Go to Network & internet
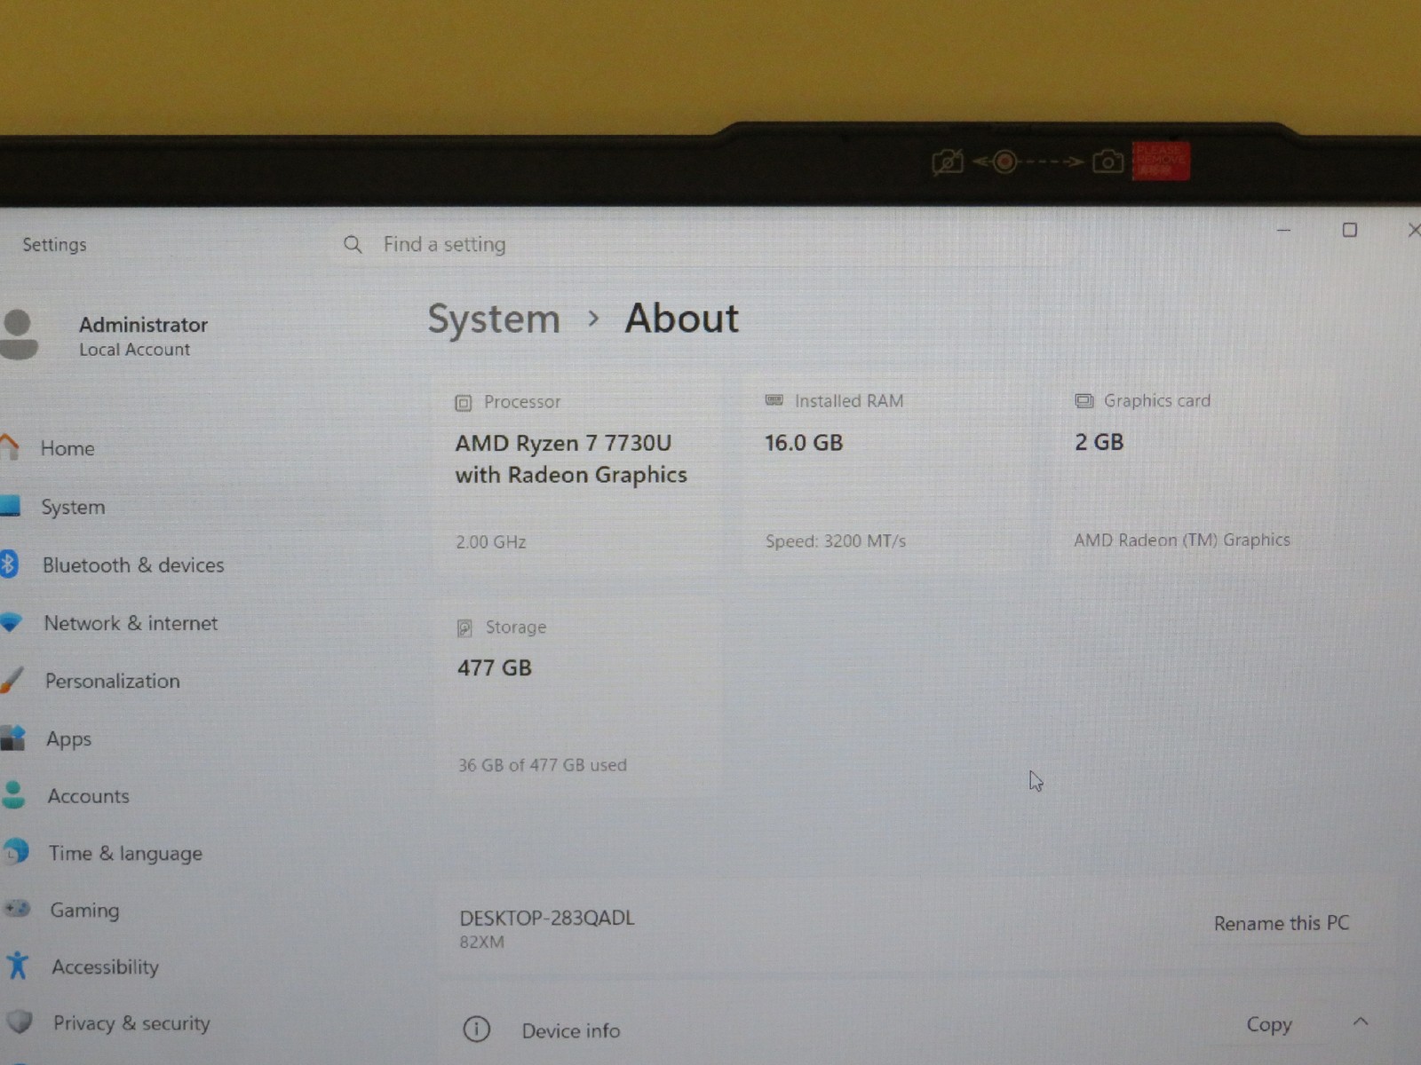This screenshot has width=1421, height=1065. pyautogui.click(x=131, y=623)
